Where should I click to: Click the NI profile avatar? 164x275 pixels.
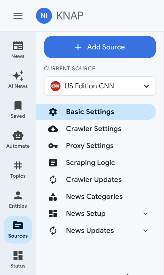coord(44,16)
